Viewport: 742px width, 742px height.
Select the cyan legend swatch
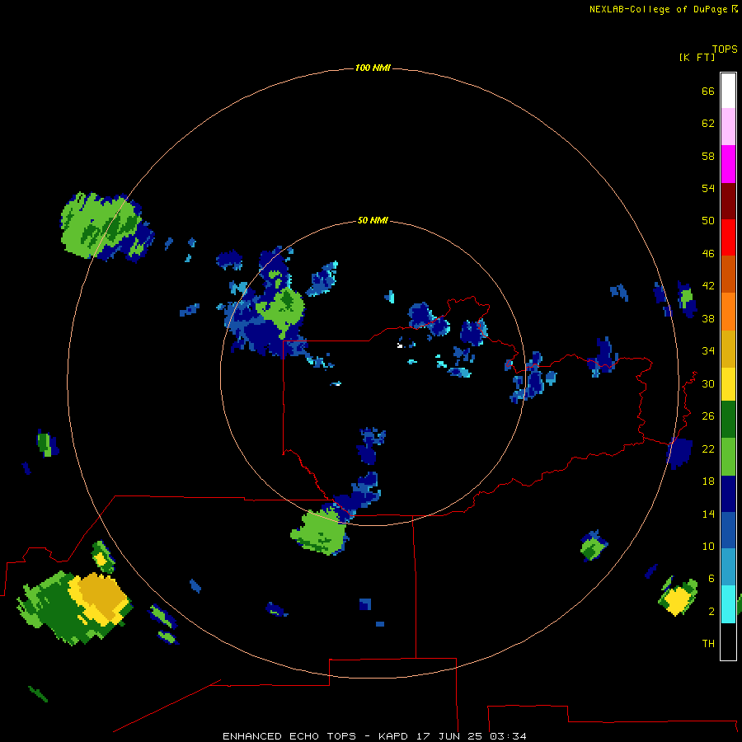point(728,603)
